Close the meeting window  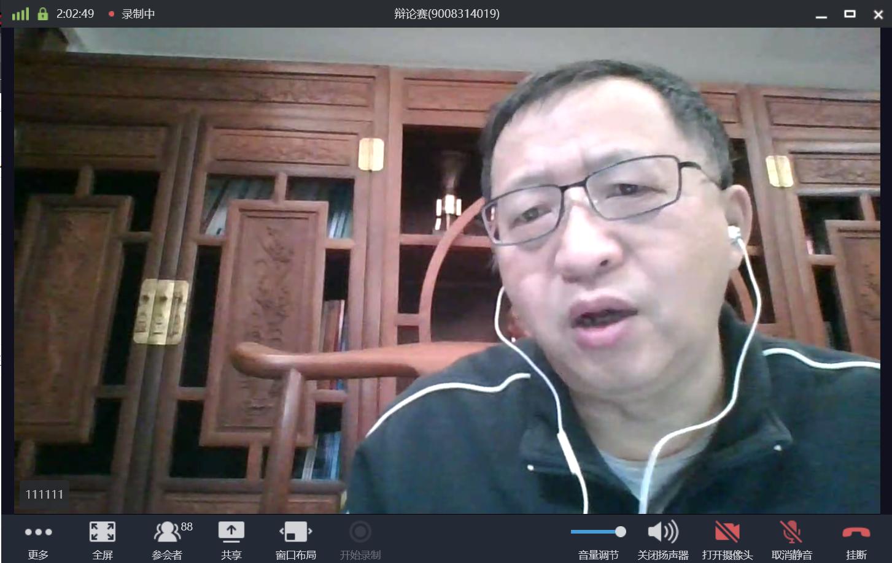pyautogui.click(x=878, y=14)
